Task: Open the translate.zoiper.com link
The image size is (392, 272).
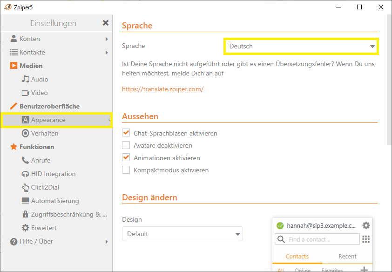Action: (163, 89)
